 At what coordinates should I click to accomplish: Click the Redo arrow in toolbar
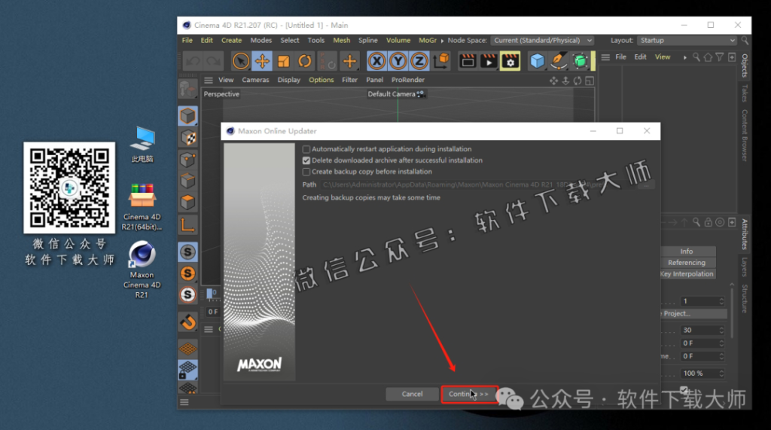tap(213, 61)
